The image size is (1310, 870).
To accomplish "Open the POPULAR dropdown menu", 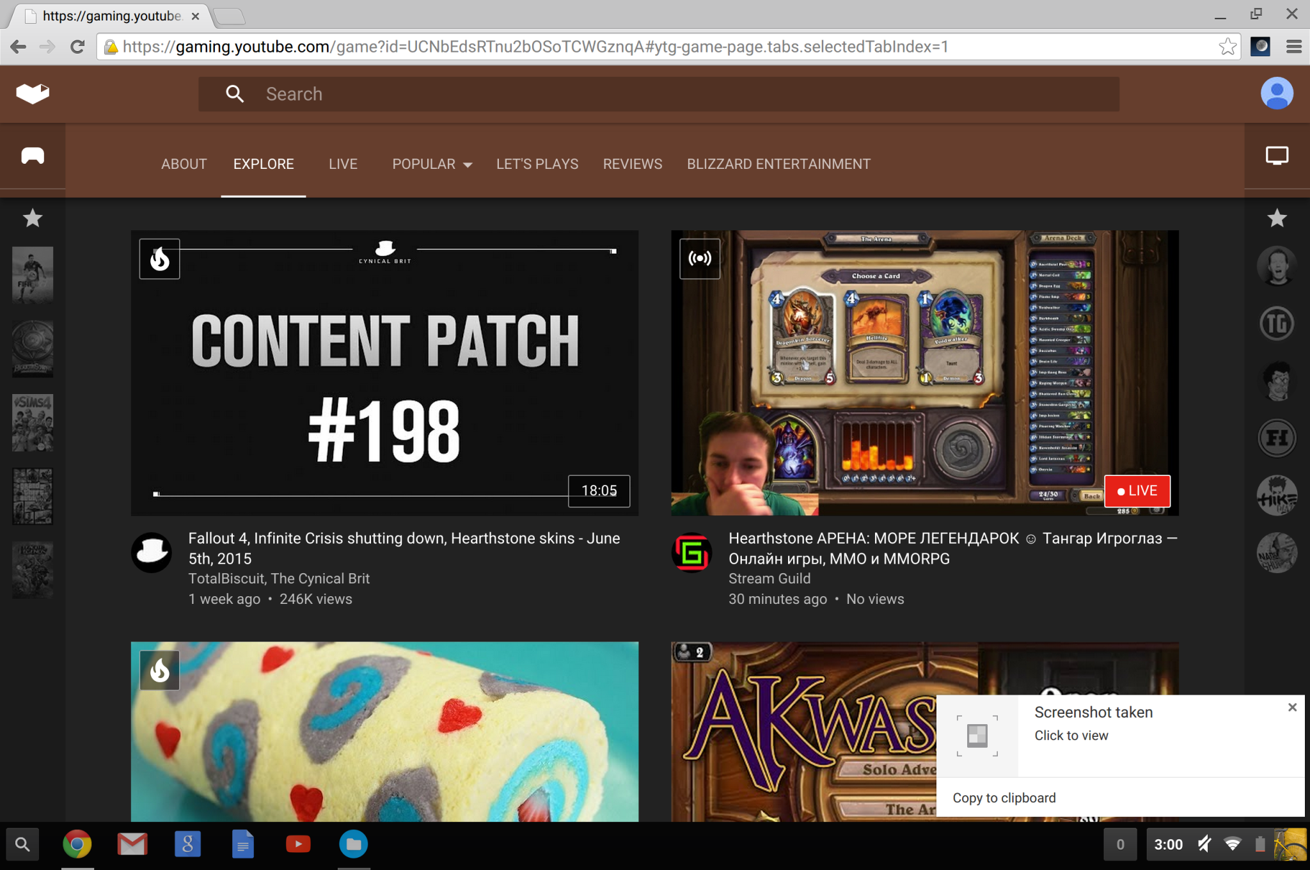I will tap(432, 164).
